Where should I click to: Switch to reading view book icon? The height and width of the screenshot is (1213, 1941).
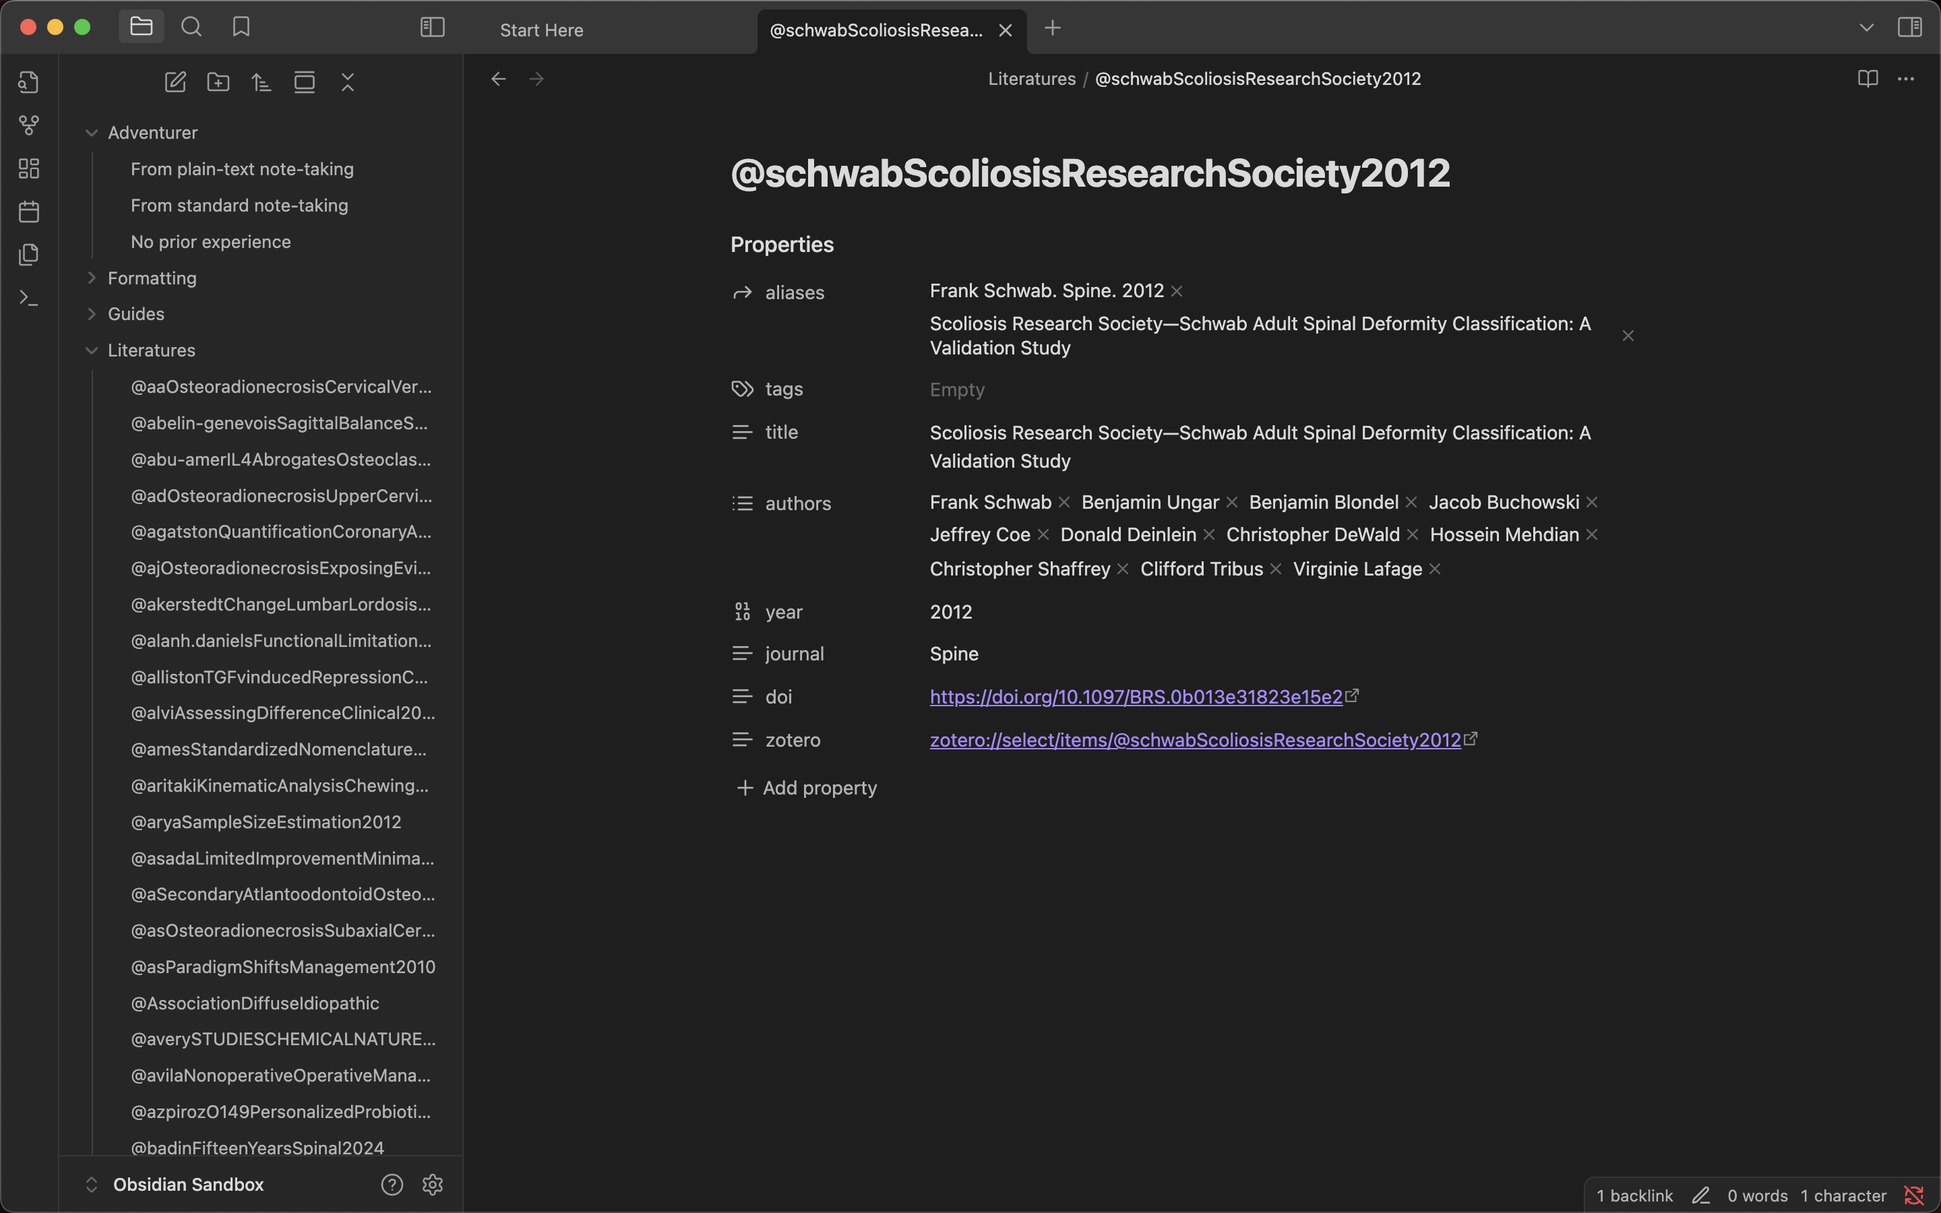[x=1868, y=79]
